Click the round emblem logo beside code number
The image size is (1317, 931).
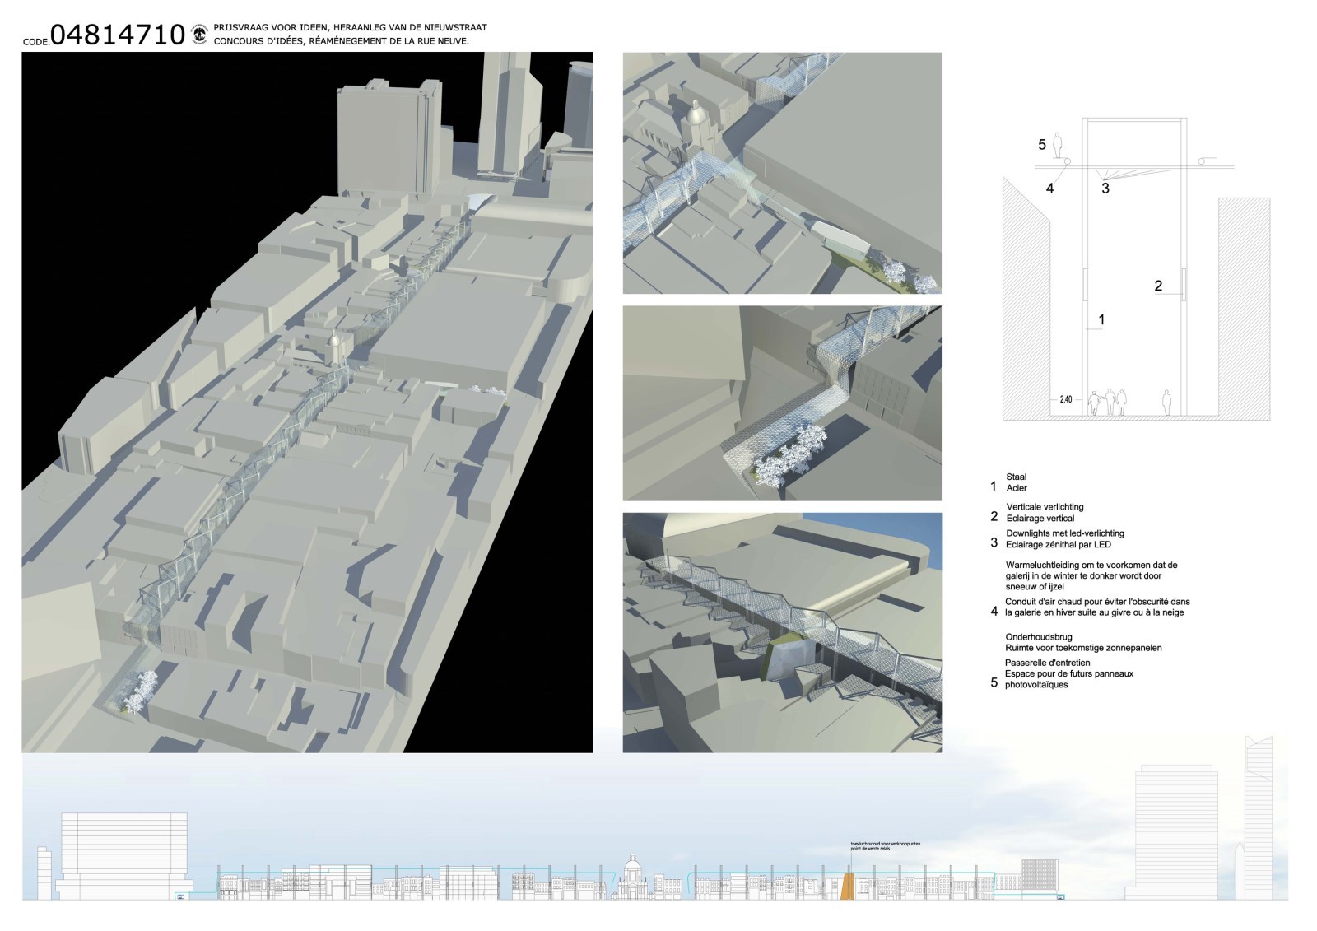[x=198, y=34]
